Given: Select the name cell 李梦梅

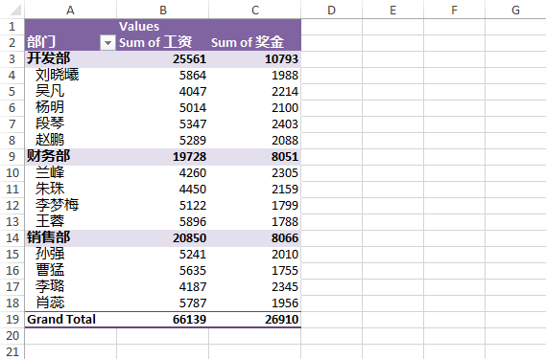Looking at the screenshot, I should 58,205.
